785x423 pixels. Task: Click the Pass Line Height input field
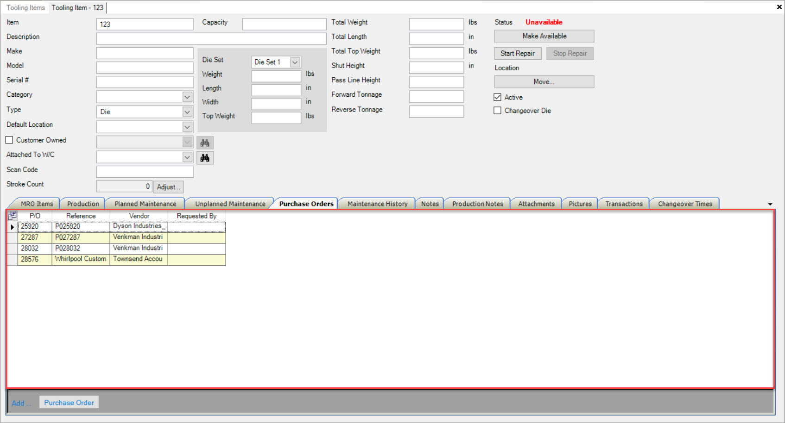point(437,82)
